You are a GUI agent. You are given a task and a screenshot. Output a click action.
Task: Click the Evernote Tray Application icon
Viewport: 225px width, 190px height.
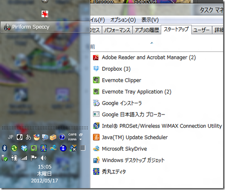96,92
